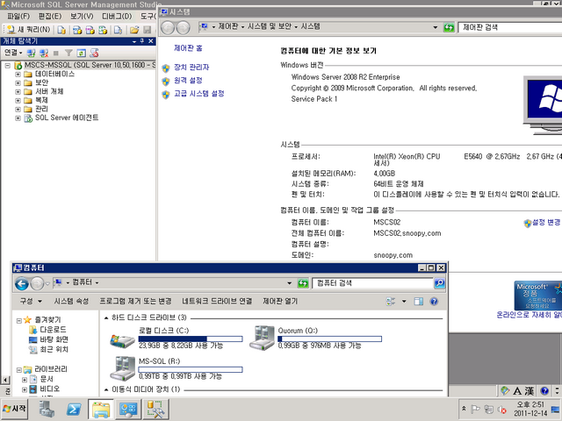
Task: Click the Object Explorer auto-hide pin icon
Action: click(142, 41)
